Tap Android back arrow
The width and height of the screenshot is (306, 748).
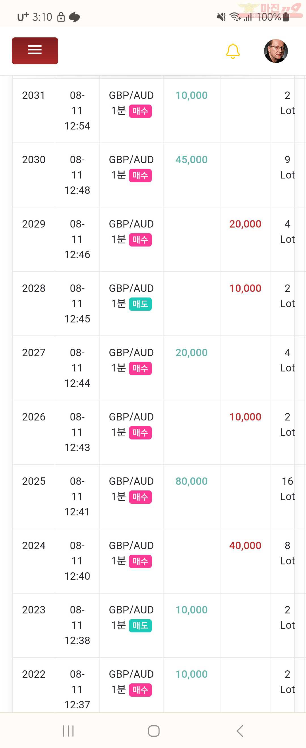point(240,731)
